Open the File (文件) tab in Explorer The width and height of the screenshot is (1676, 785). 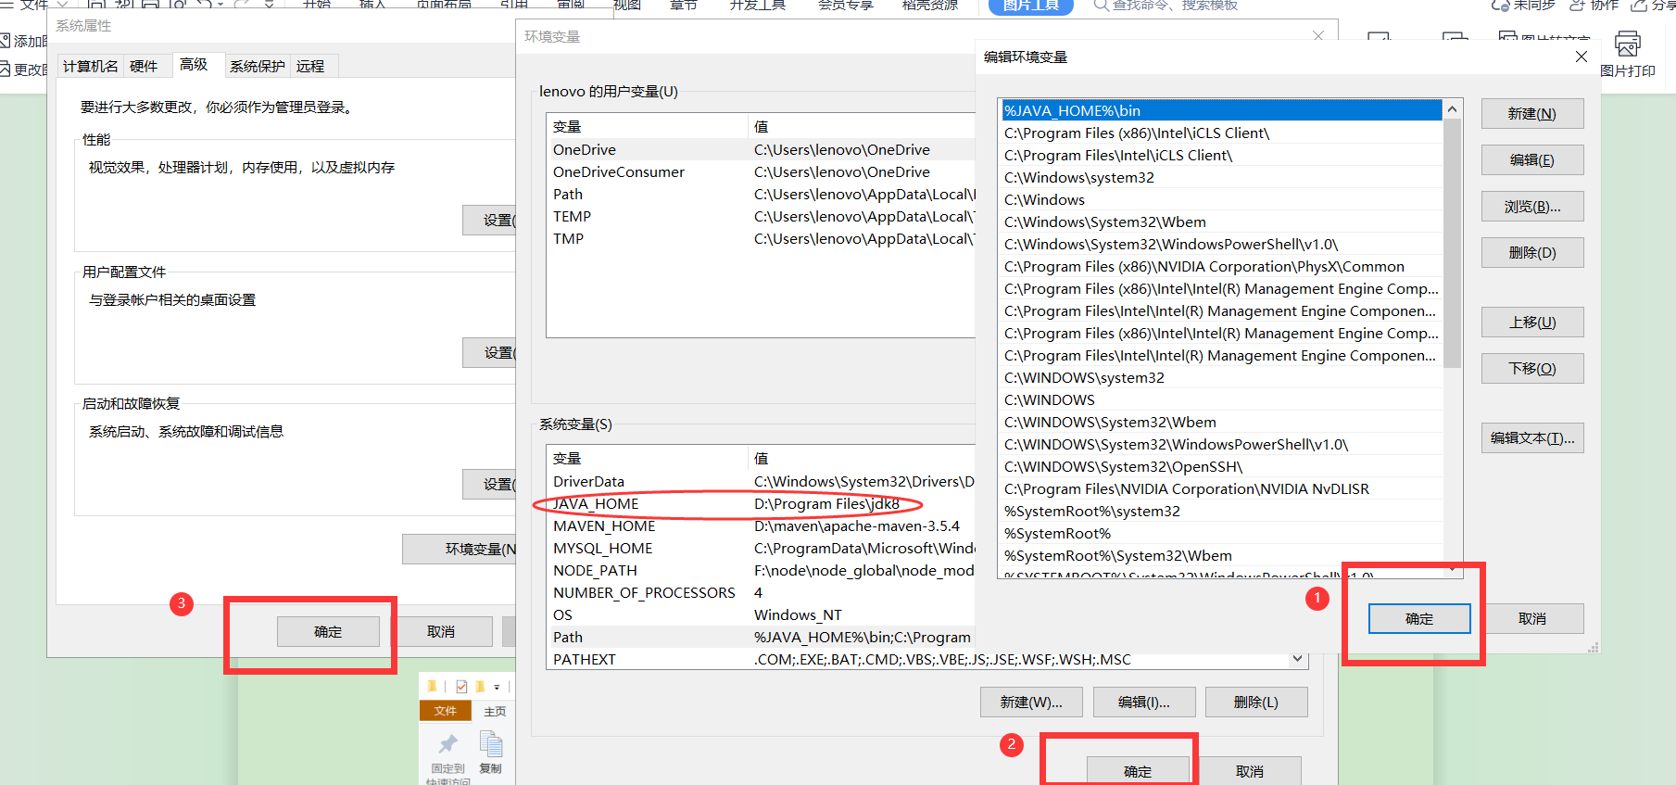pos(446,711)
